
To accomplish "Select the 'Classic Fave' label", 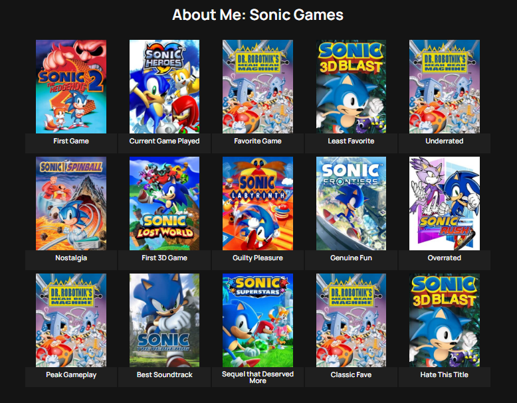I will click(x=351, y=374).
